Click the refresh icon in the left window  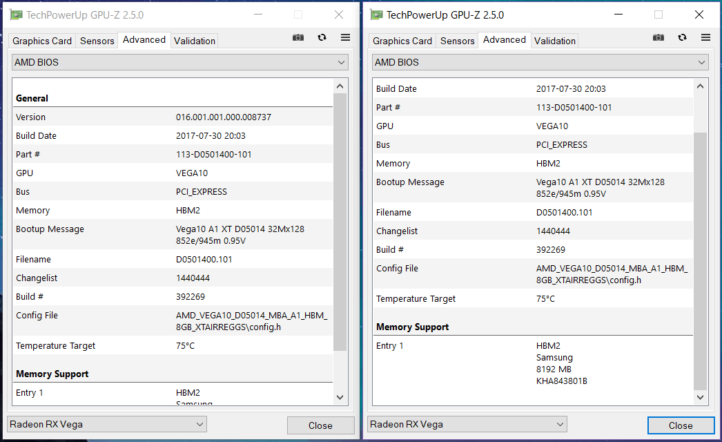(322, 37)
